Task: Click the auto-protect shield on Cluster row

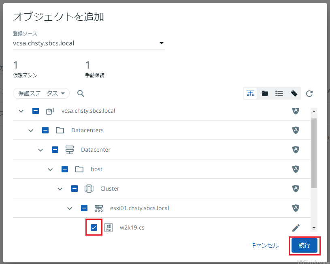Action: click(296, 188)
